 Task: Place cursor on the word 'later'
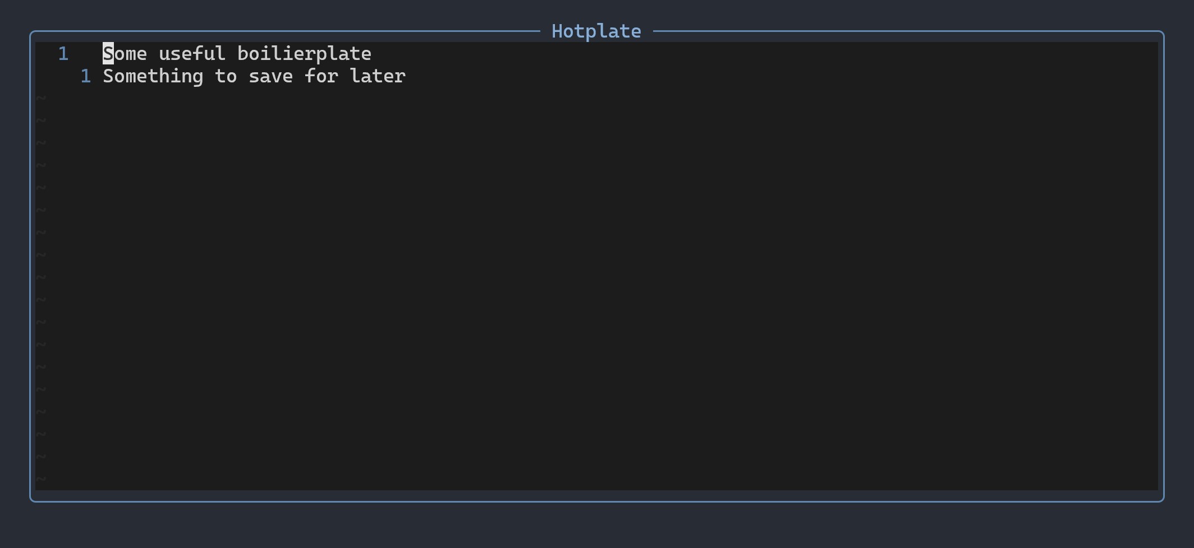pos(378,76)
